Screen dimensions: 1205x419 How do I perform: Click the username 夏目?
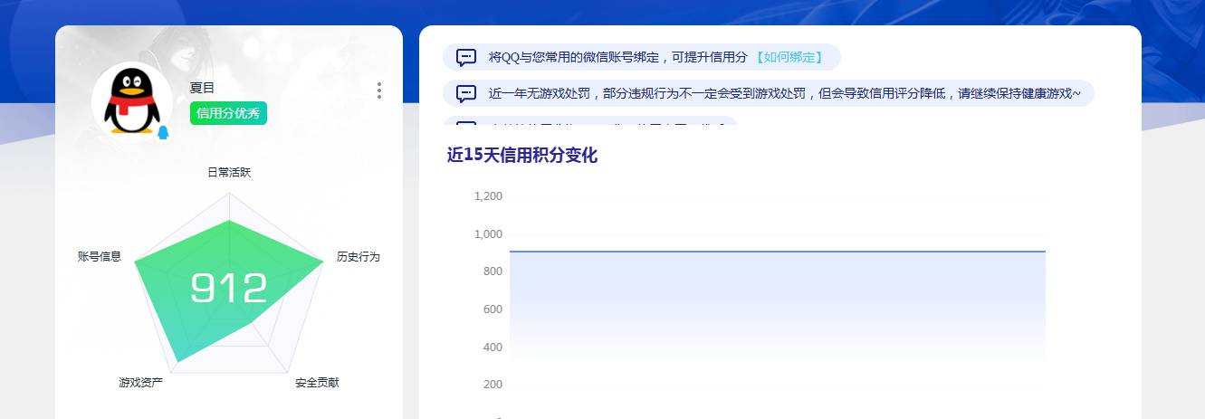pos(202,88)
